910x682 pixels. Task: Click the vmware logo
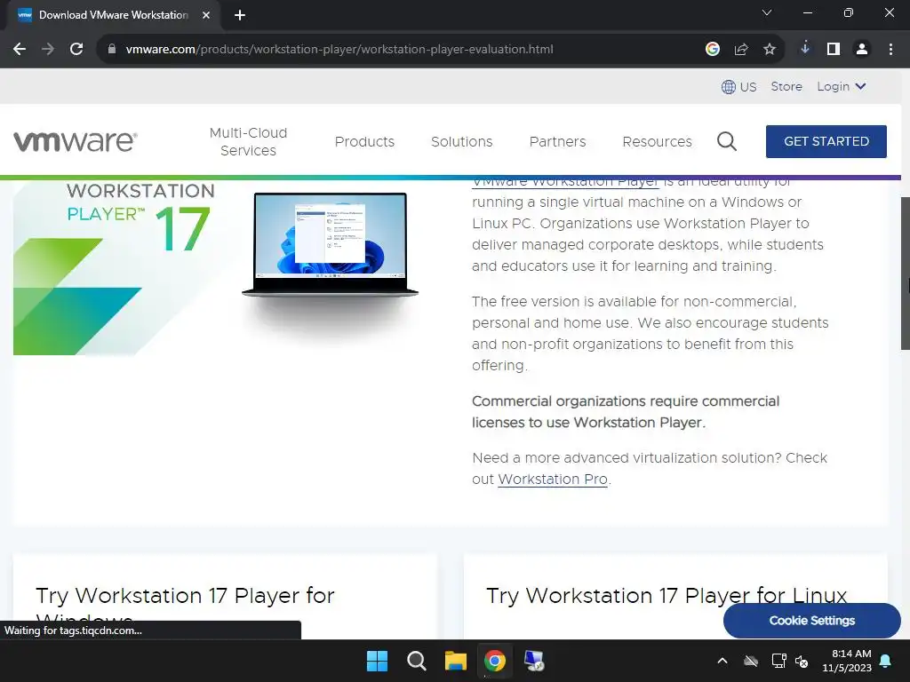click(76, 141)
